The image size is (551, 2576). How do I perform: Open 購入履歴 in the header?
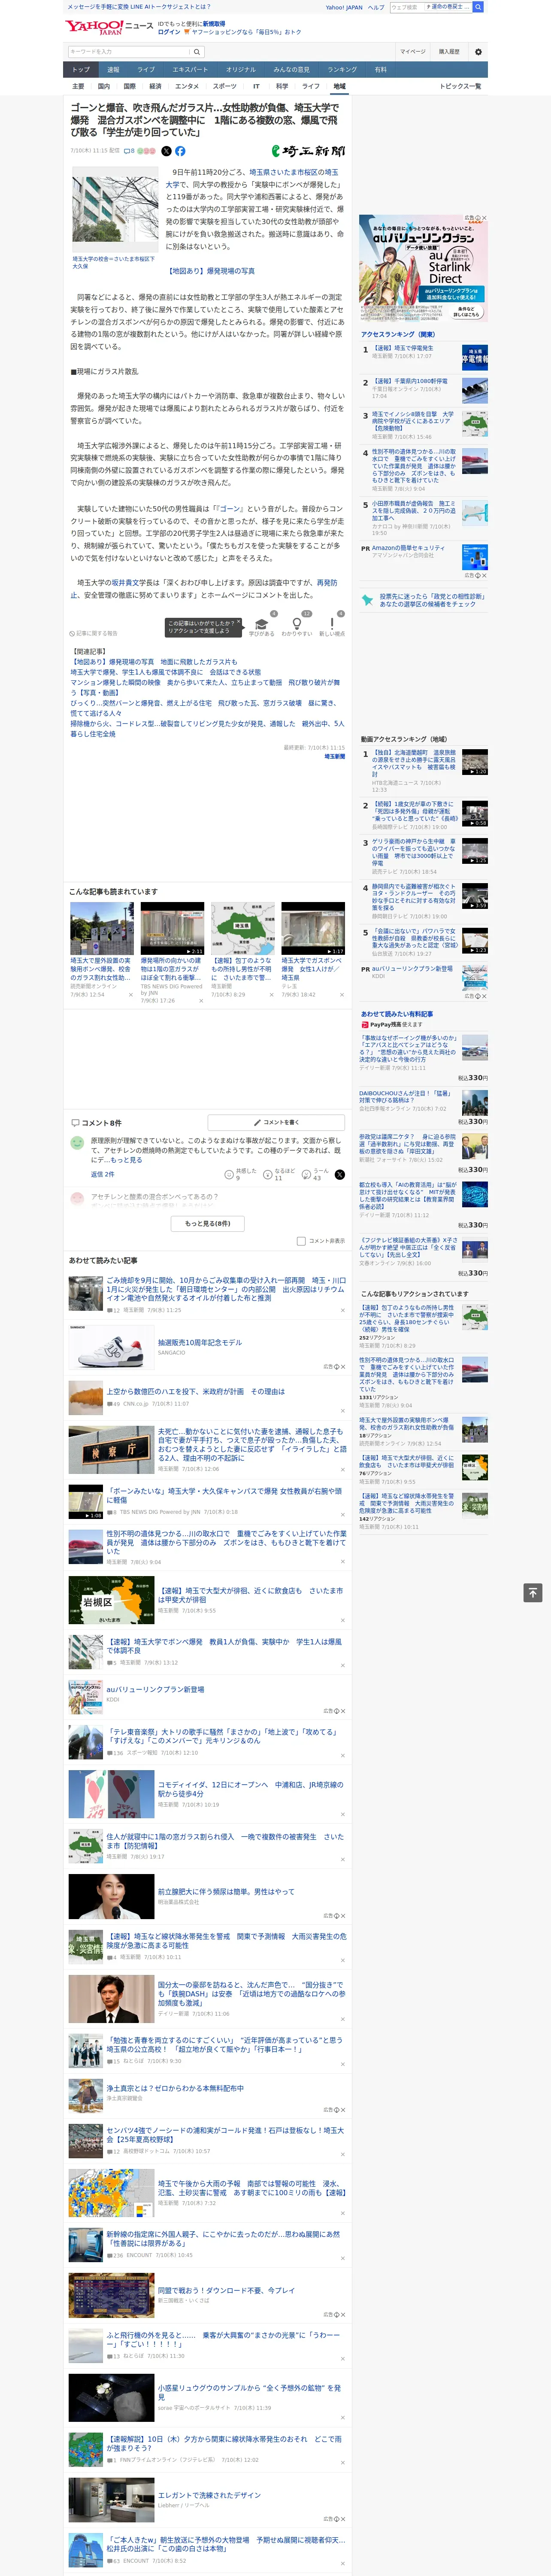tap(449, 52)
